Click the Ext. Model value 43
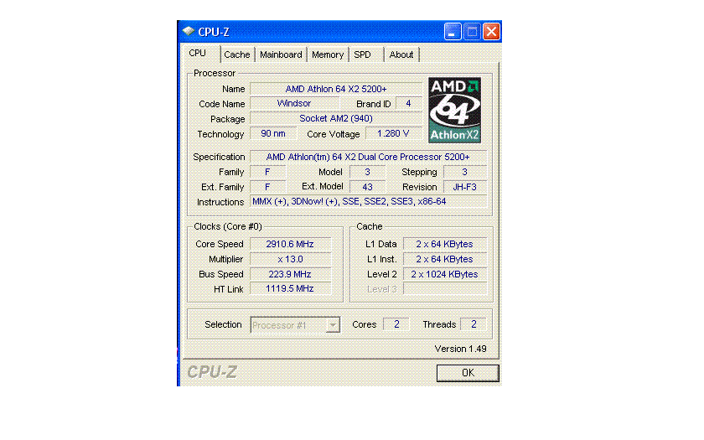Screen dimensions: 704x440 pos(367,187)
